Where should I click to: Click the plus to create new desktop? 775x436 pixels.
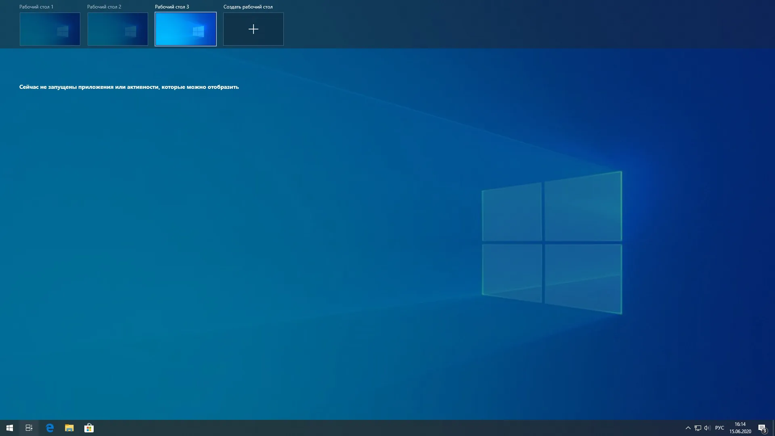pyautogui.click(x=253, y=29)
